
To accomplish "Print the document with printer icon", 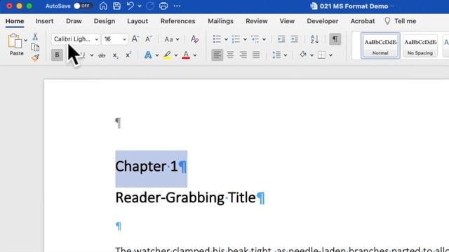I will [163, 6].
